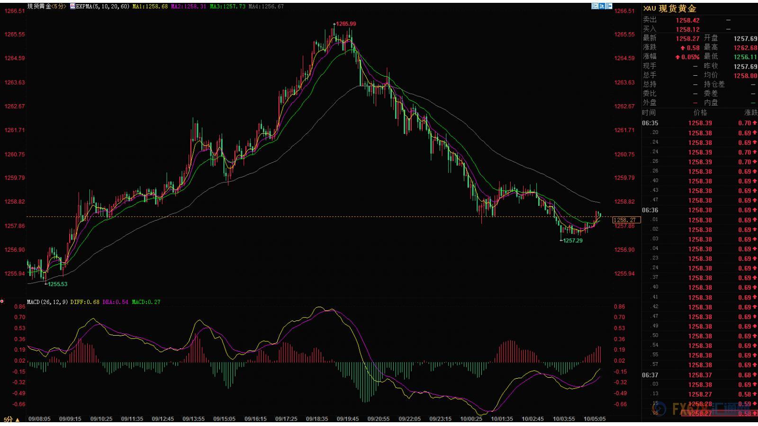Click the EXPMA(5,10,20,60) indicator label
Viewport: 758px width, 426px height.
click(103, 7)
